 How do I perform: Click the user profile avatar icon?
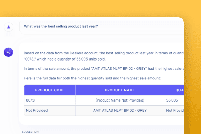[9, 27]
